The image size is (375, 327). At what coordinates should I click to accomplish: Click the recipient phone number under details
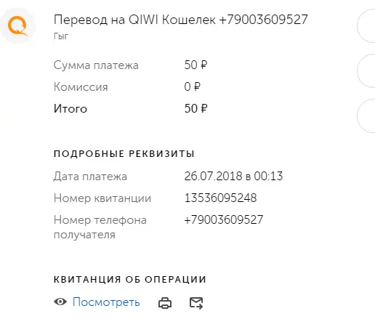coord(224,219)
